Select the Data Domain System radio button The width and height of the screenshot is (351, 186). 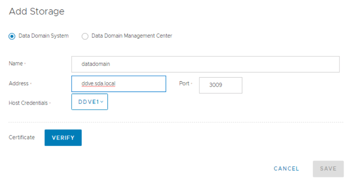(x=12, y=36)
